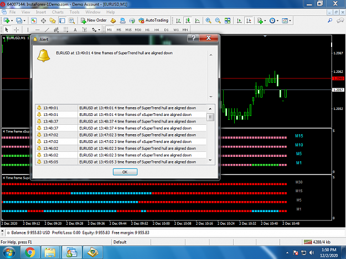Open the Data Window crosshair icon

click(43, 20)
